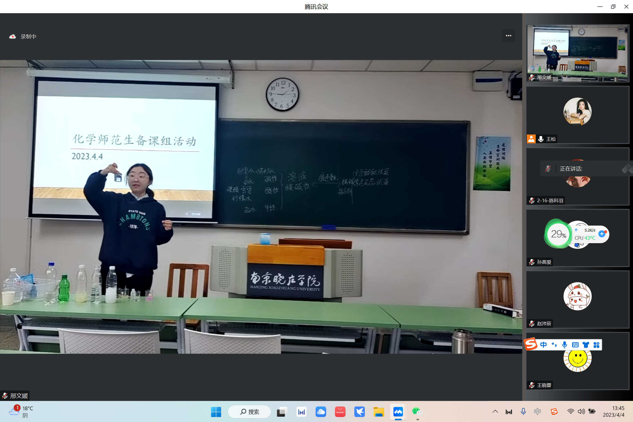Click the M icon in system tray
This screenshot has width=633, height=422.
pos(509,412)
